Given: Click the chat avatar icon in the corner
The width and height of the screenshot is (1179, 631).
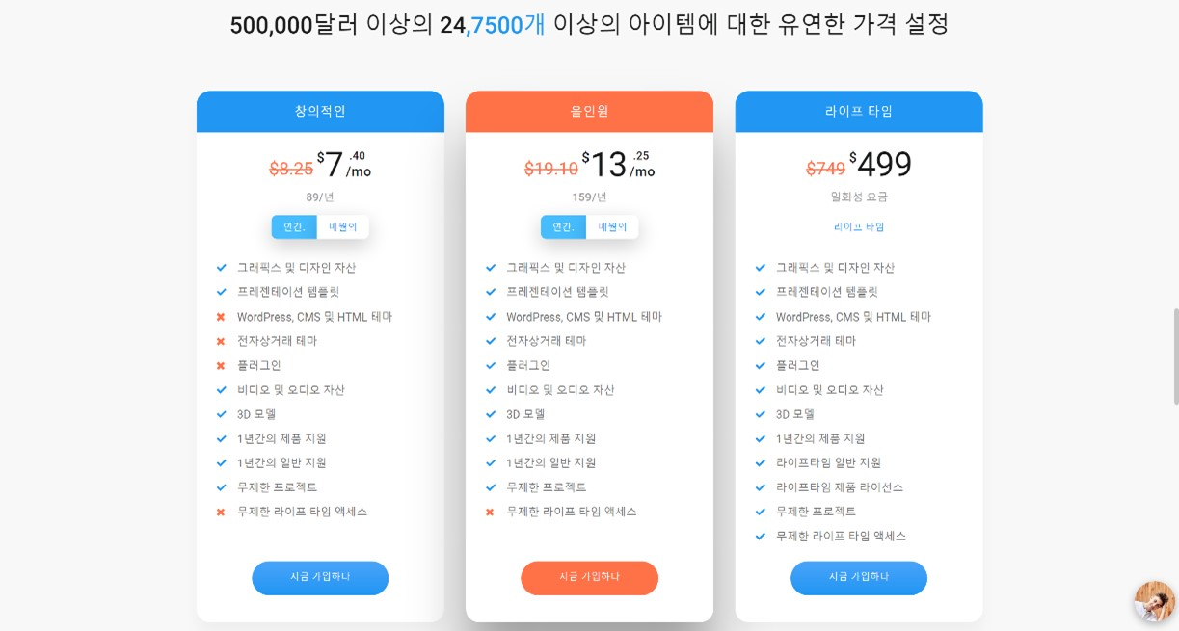Looking at the screenshot, I should click(1154, 601).
